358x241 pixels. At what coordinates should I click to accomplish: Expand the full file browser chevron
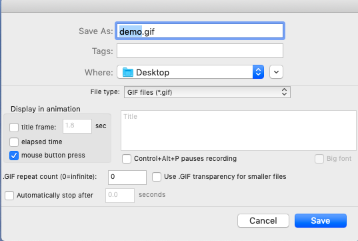(x=276, y=72)
